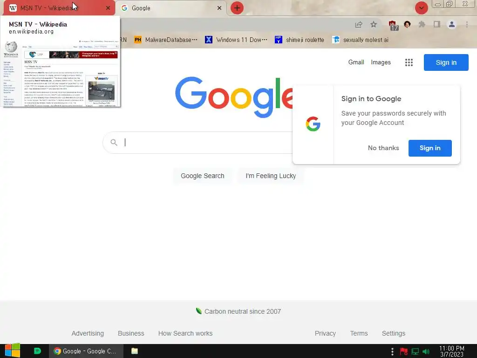Select Google Chrome in the taskbar
The image size is (477, 358).
[x=86, y=351]
